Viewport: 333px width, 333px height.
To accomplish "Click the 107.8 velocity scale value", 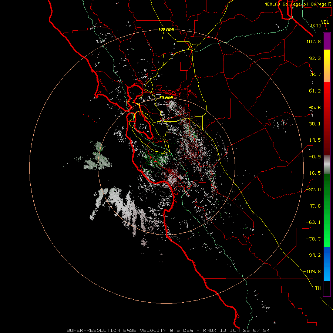I will (x=313, y=41).
